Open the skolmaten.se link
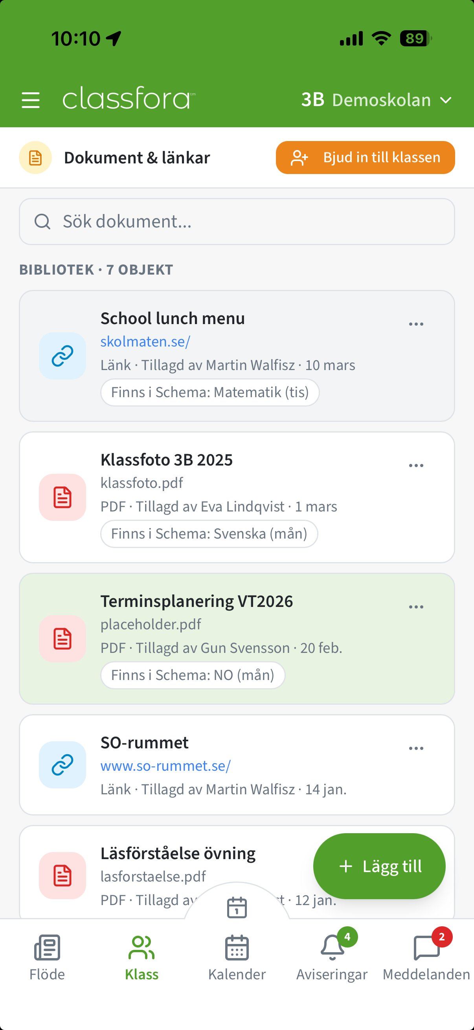This screenshot has width=474, height=1030. tap(145, 342)
